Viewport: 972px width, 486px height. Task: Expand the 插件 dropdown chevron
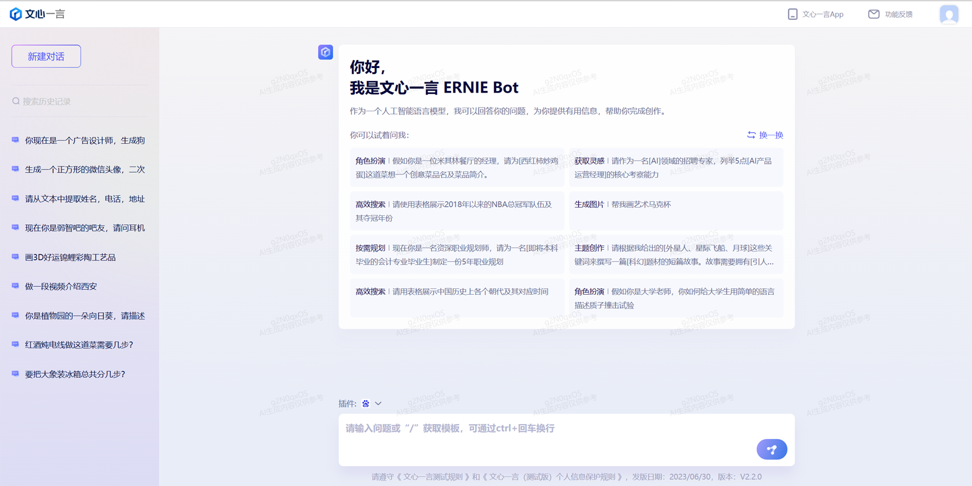tap(378, 404)
